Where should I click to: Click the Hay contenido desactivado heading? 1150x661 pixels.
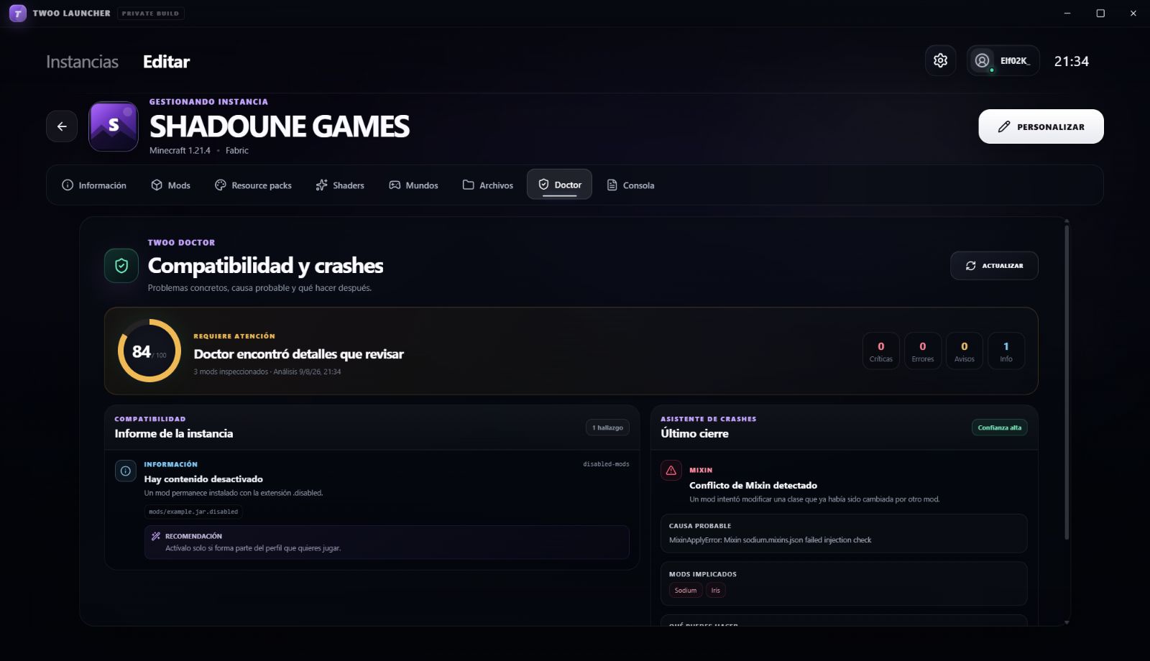[x=203, y=479]
